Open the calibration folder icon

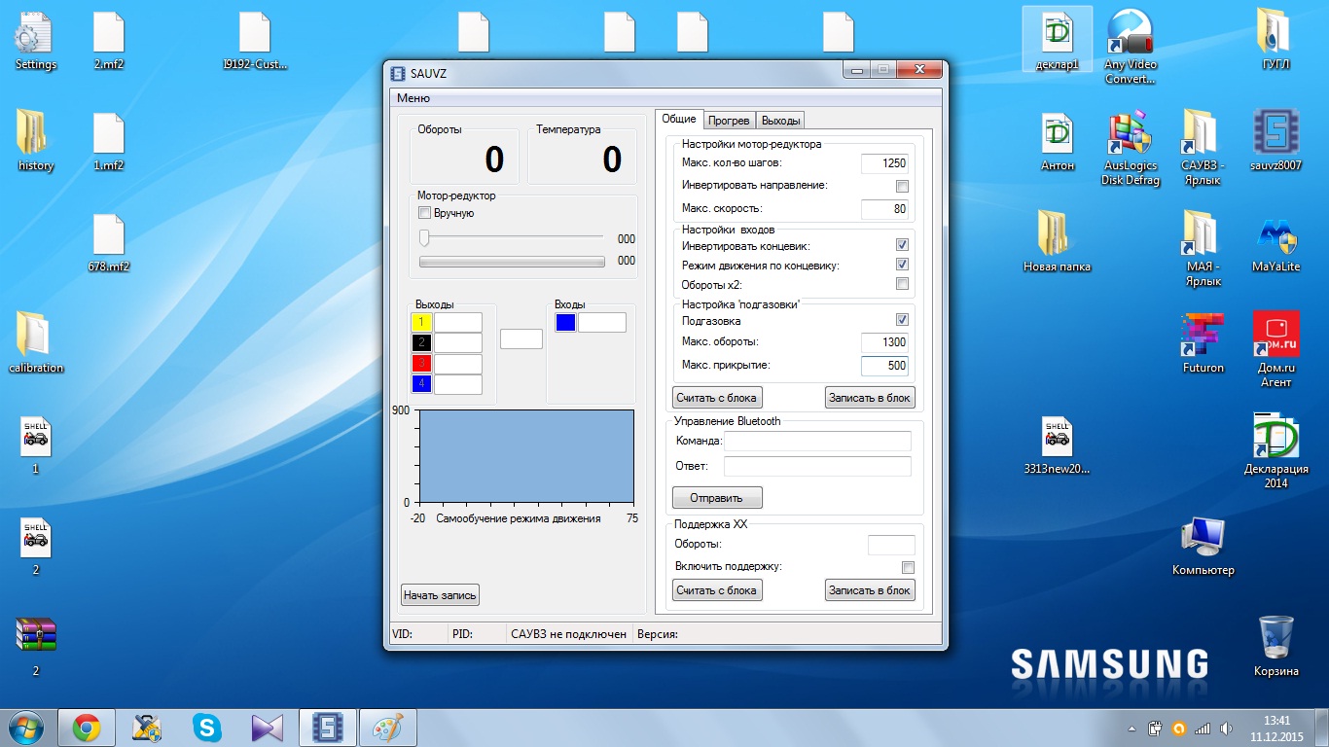pos(36,344)
